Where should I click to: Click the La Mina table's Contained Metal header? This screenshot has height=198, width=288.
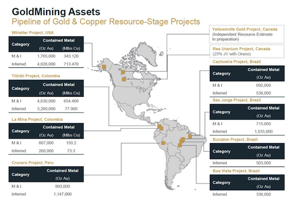click(x=59, y=127)
